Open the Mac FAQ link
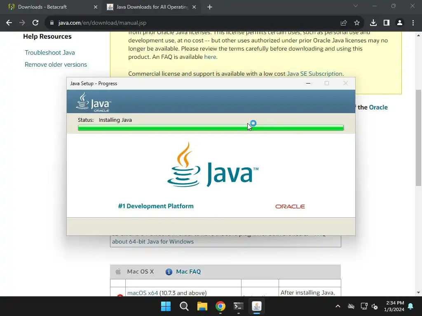 (188, 272)
